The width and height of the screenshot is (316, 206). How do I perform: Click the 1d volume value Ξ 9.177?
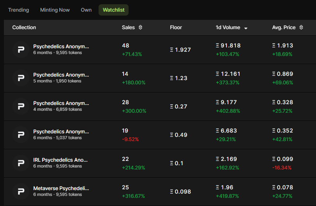coord(226,102)
